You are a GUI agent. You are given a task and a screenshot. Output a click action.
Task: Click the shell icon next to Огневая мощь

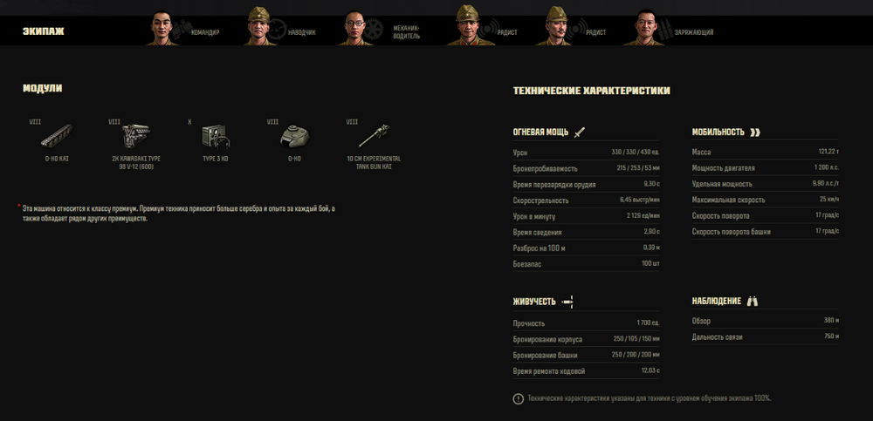[580, 132]
